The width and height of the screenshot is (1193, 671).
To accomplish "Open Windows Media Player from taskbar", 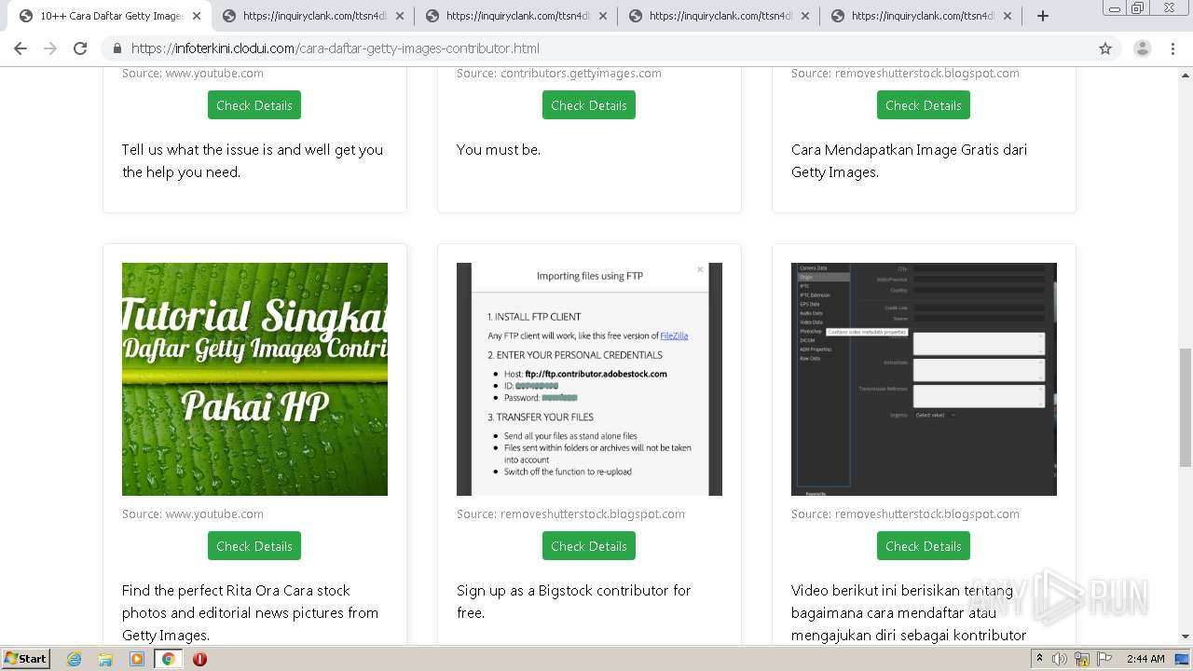I will [x=137, y=659].
